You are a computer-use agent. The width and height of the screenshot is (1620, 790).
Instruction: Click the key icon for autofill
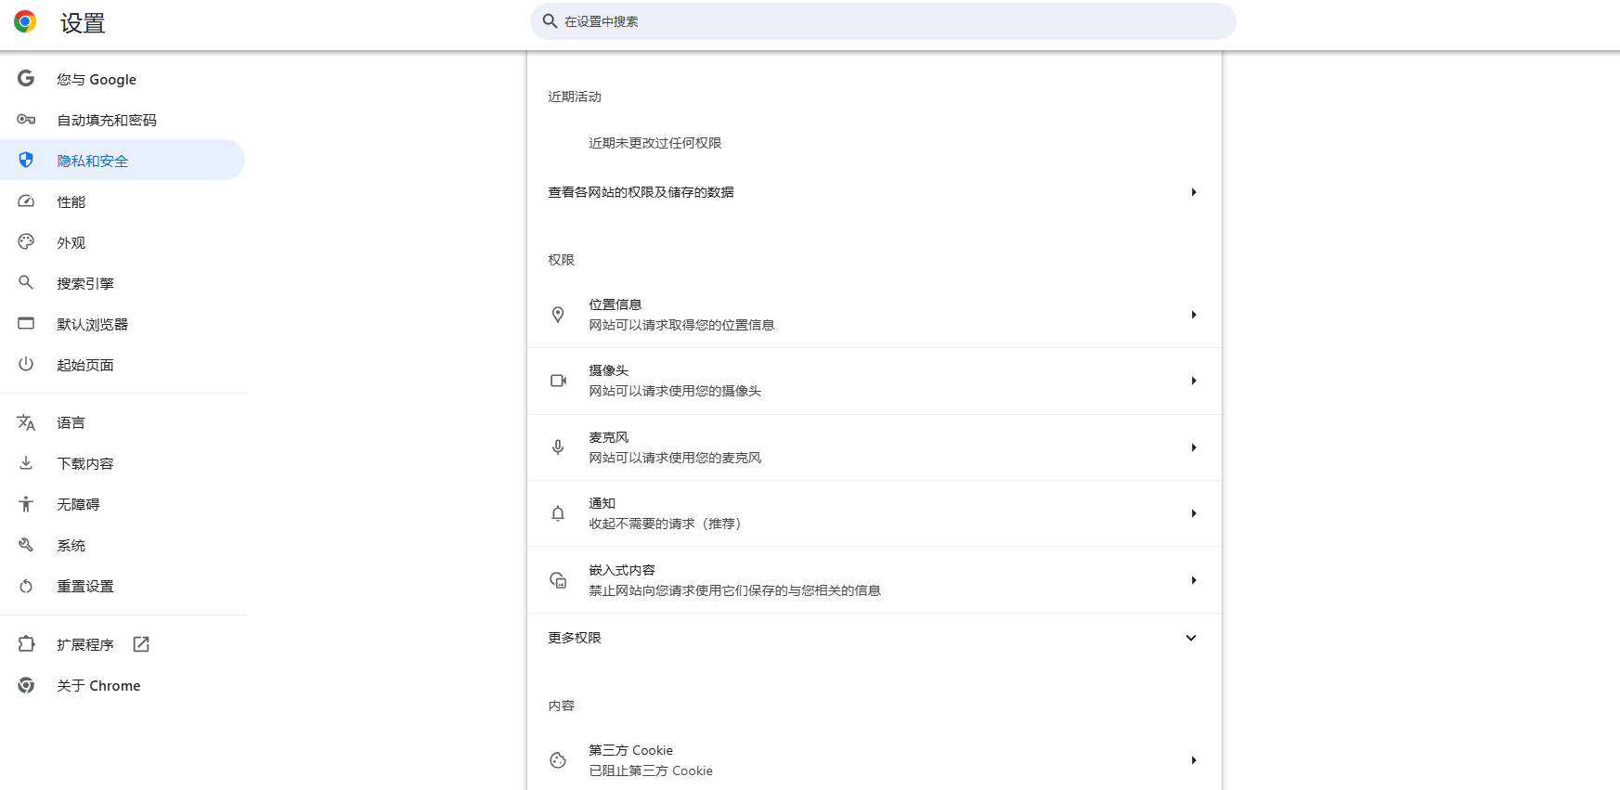(26, 120)
